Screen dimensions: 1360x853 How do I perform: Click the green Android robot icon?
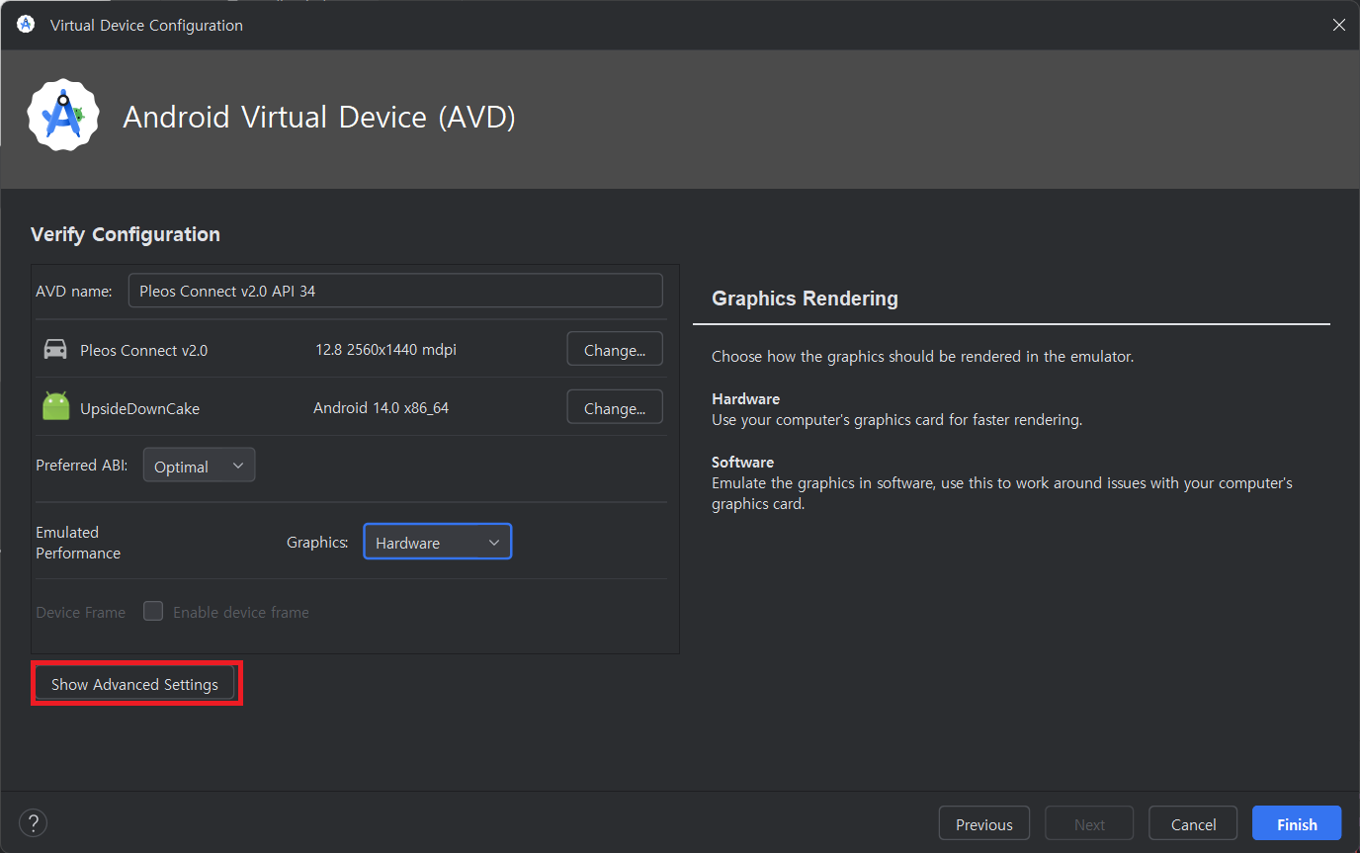(56, 407)
